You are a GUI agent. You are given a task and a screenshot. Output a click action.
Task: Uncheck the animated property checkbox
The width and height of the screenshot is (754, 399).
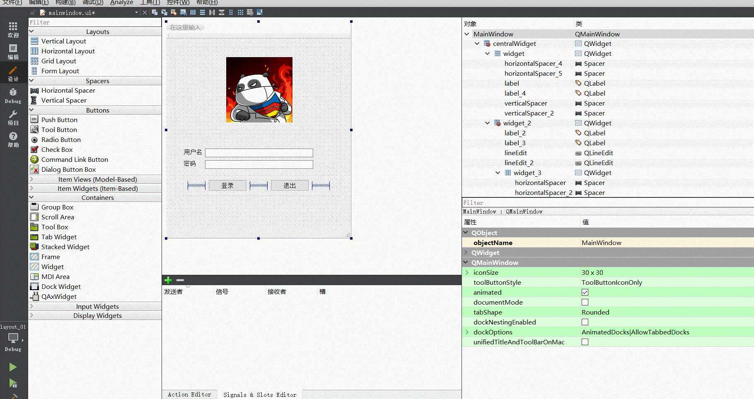click(585, 292)
